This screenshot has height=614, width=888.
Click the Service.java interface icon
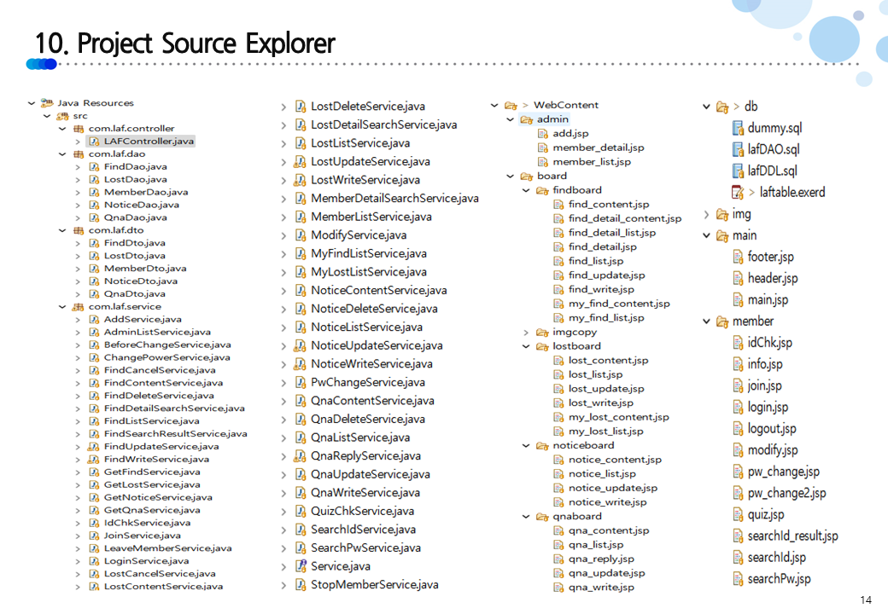pos(301,566)
